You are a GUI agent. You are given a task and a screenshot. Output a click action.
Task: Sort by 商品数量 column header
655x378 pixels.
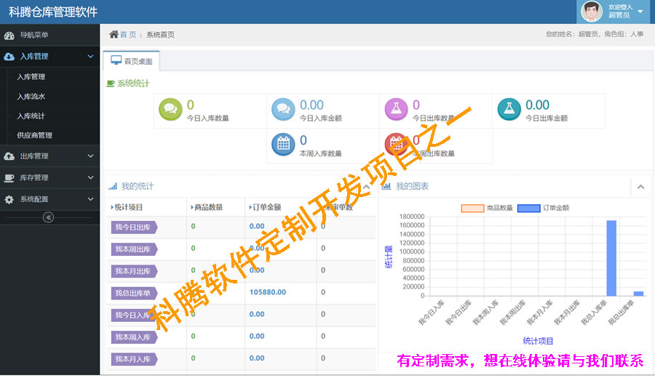(x=207, y=207)
